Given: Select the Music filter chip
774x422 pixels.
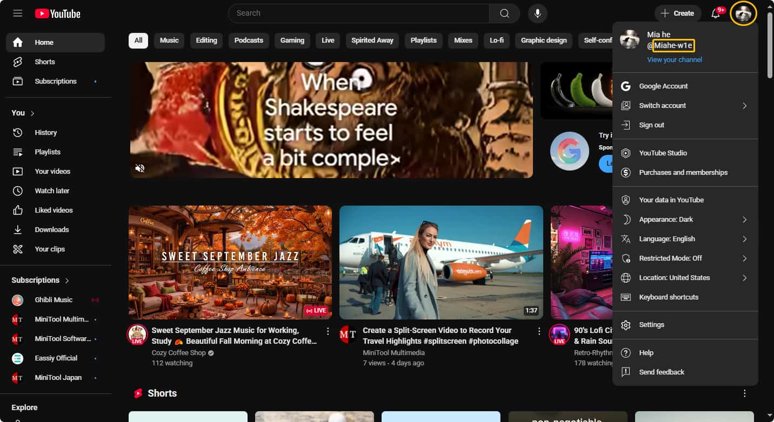Looking at the screenshot, I should tap(169, 40).
